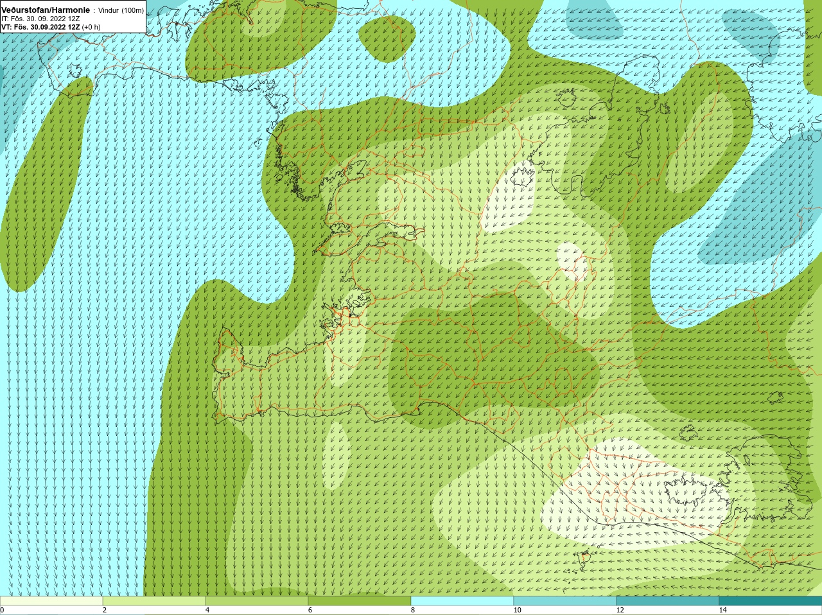Select the 2–4 light green legend swatch
This screenshot has width=822, height=615.
click(154, 601)
